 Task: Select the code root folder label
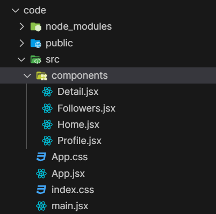tap(35, 10)
